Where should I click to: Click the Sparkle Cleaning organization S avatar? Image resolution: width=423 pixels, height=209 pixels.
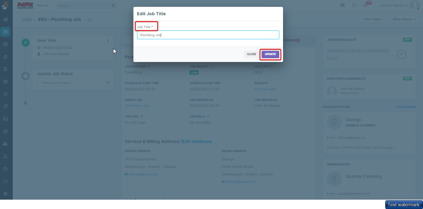click(334, 179)
